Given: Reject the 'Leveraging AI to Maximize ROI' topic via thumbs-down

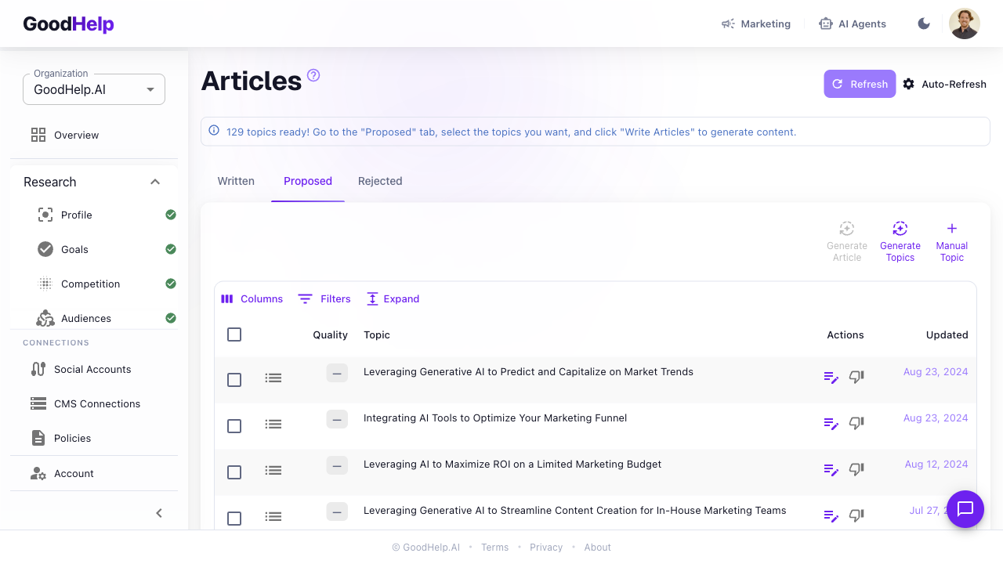Looking at the screenshot, I should click(856, 469).
